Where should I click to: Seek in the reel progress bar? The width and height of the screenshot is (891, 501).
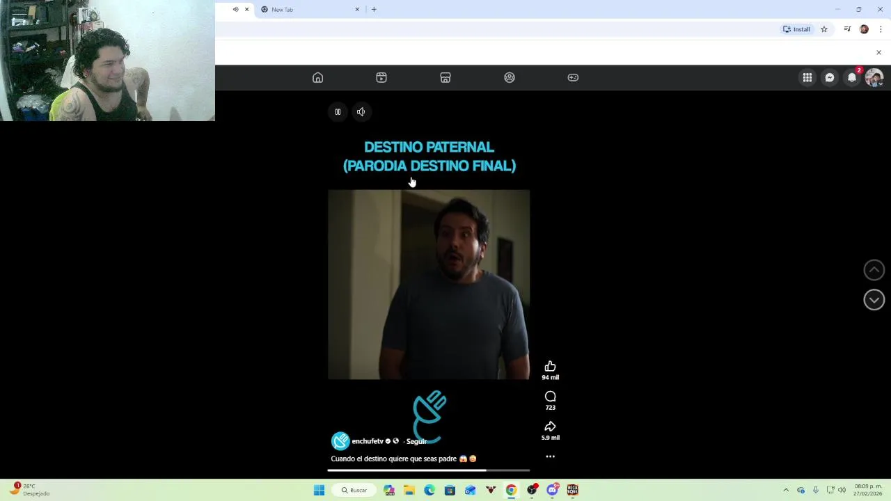pos(429,470)
